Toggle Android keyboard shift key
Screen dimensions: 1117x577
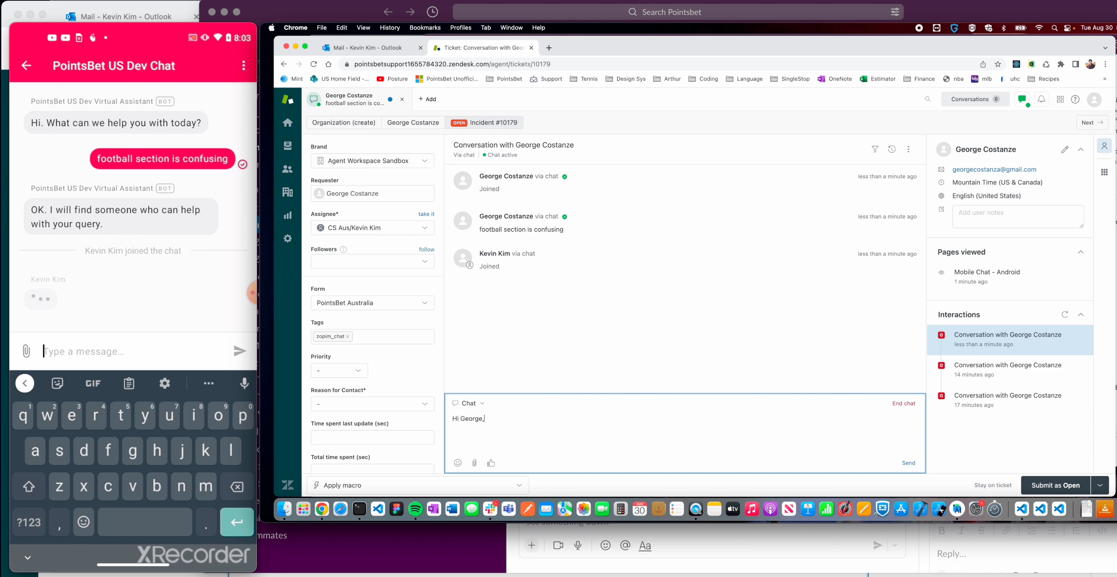[29, 486]
